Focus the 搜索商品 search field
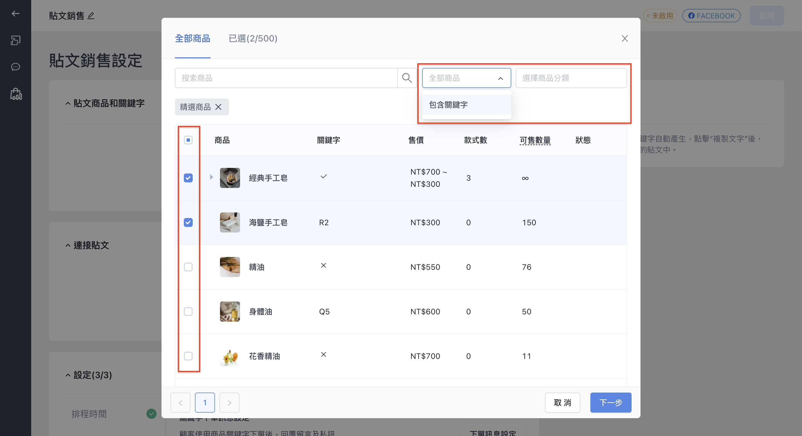The image size is (802, 436). pyautogui.click(x=286, y=78)
